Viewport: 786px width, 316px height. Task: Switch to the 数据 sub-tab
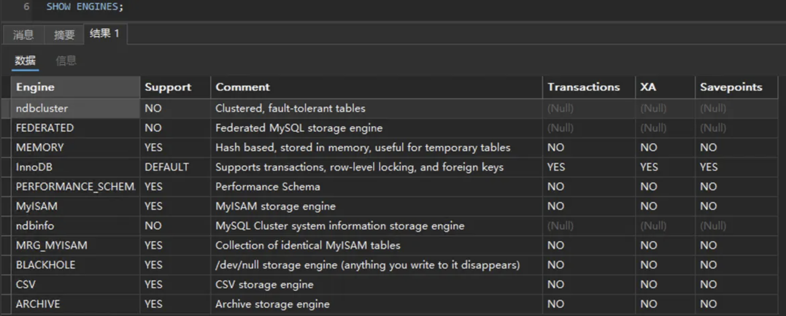[x=25, y=61]
